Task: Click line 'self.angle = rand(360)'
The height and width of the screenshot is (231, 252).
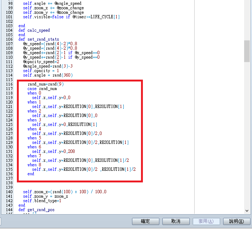Action: click(48, 75)
